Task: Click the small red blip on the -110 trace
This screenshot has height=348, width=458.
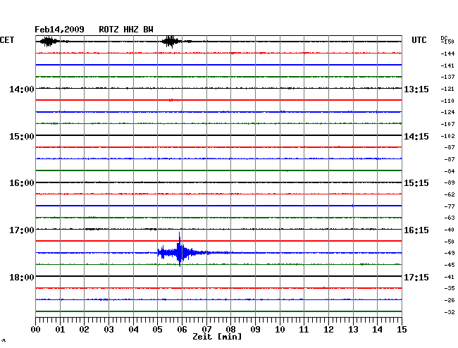Action: click(x=171, y=100)
